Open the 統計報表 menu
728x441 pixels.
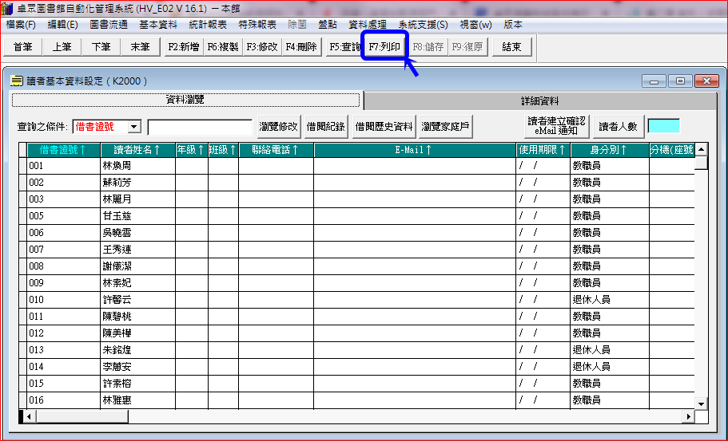[x=208, y=25]
